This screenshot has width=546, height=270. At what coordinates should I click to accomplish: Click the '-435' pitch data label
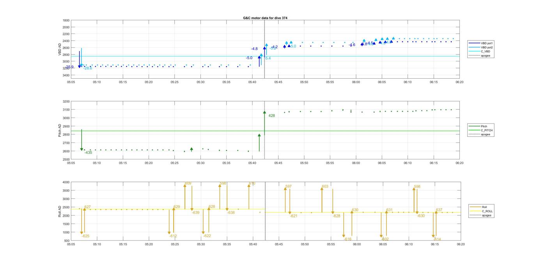[x=88, y=152]
